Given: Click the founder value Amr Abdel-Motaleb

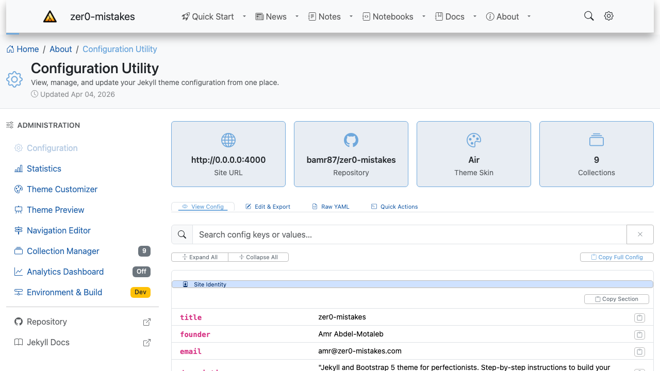Looking at the screenshot, I should pos(351,334).
